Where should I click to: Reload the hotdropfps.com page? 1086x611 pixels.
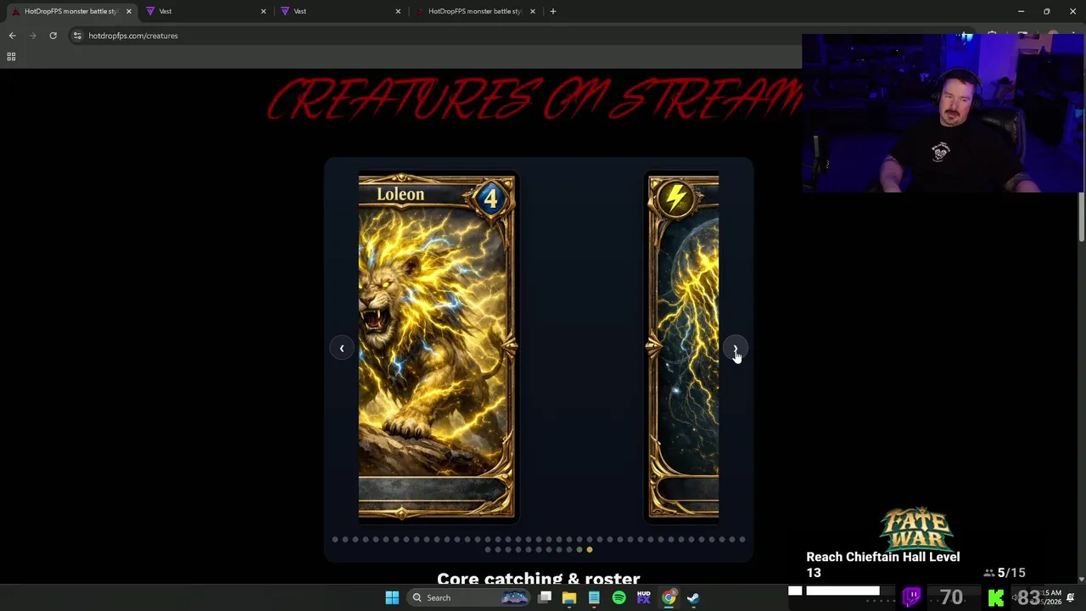[x=53, y=36]
